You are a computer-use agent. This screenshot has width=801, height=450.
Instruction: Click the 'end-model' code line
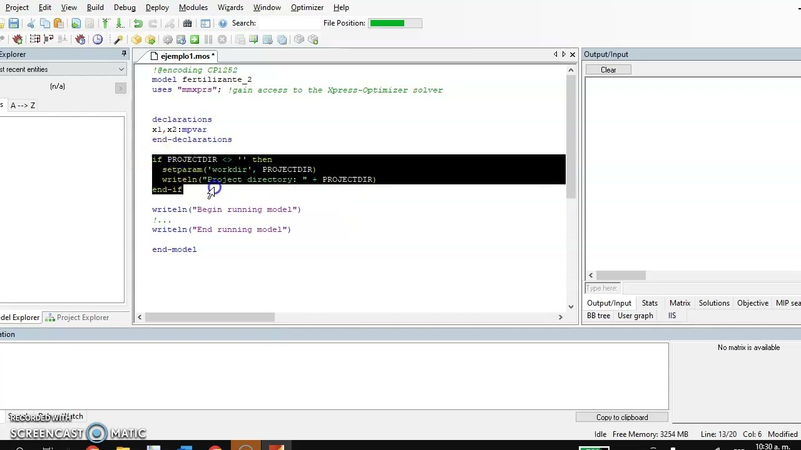click(174, 249)
